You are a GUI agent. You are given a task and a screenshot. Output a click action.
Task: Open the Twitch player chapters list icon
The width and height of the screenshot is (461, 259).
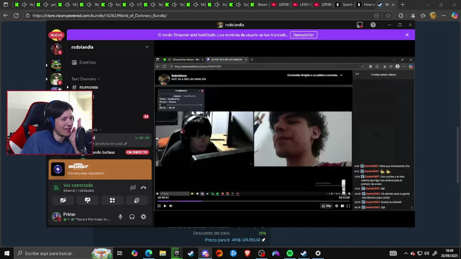pos(159,206)
